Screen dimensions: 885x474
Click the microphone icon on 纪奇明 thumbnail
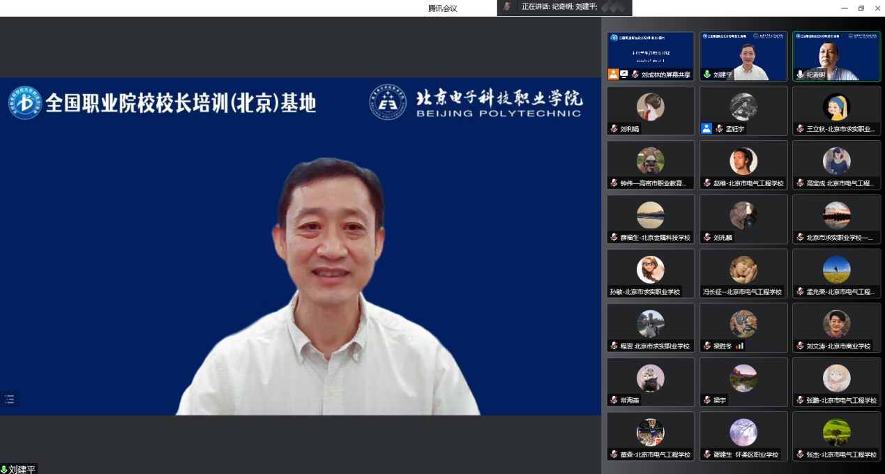click(800, 74)
